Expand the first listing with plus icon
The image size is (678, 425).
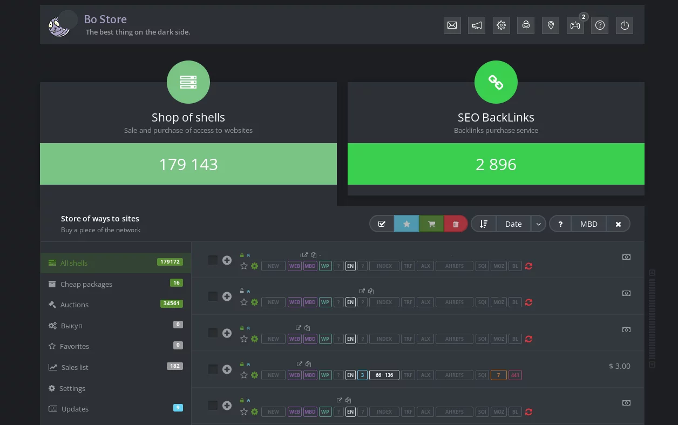[227, 260]
